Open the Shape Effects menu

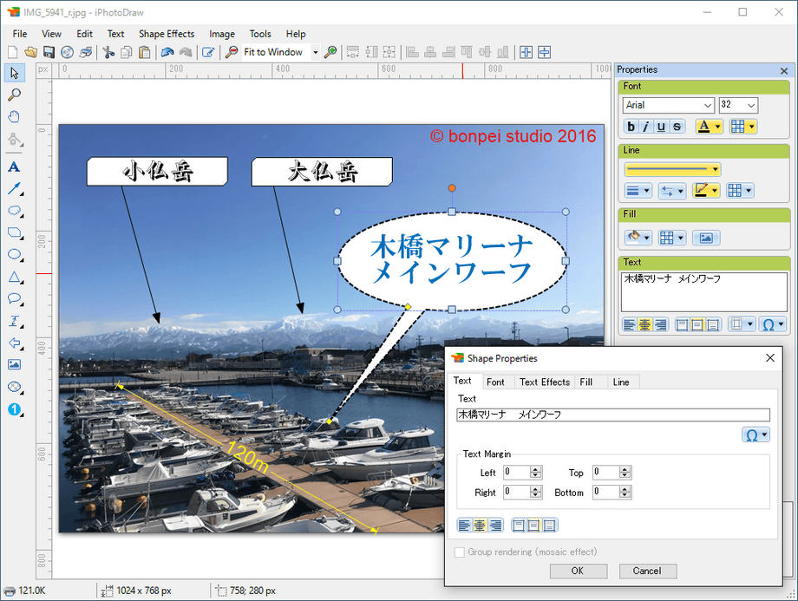tap(167, 34)
